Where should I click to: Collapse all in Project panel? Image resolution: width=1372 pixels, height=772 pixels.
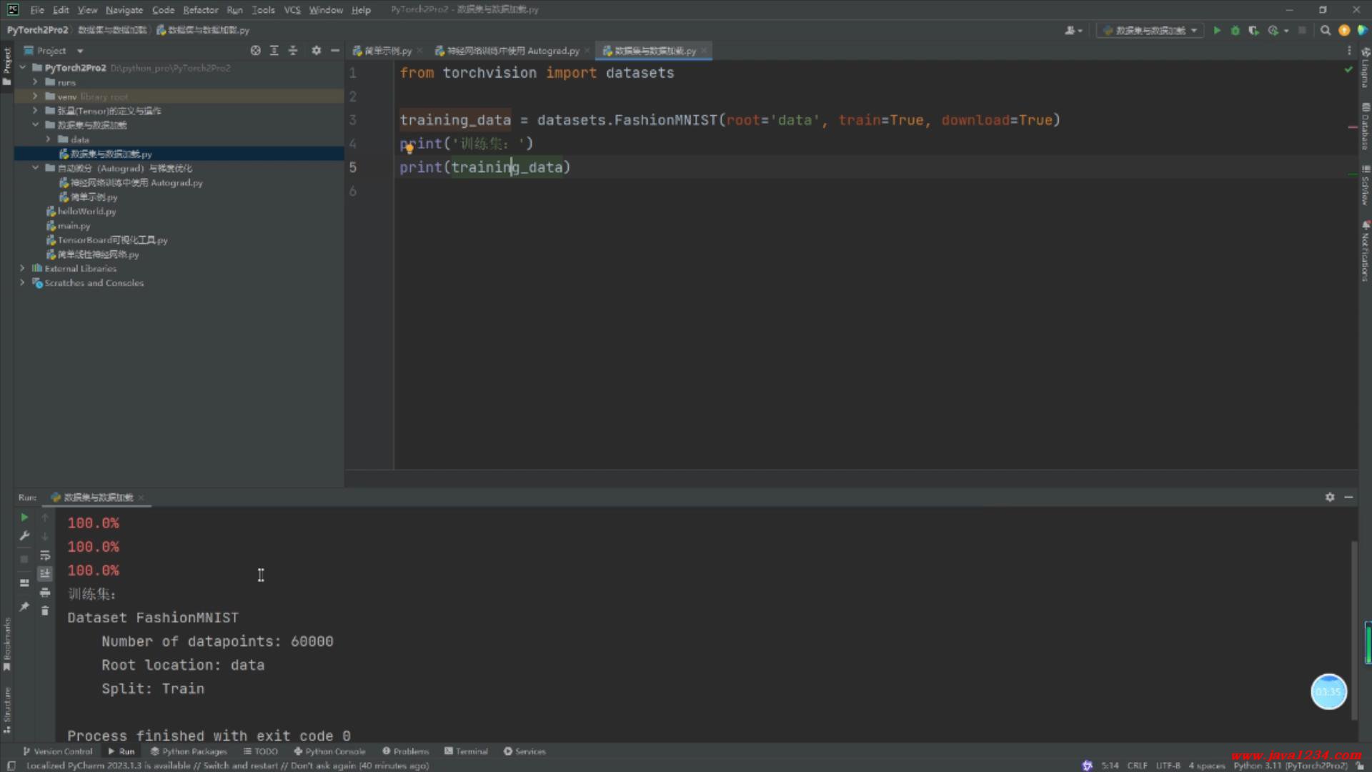point(293,51)
